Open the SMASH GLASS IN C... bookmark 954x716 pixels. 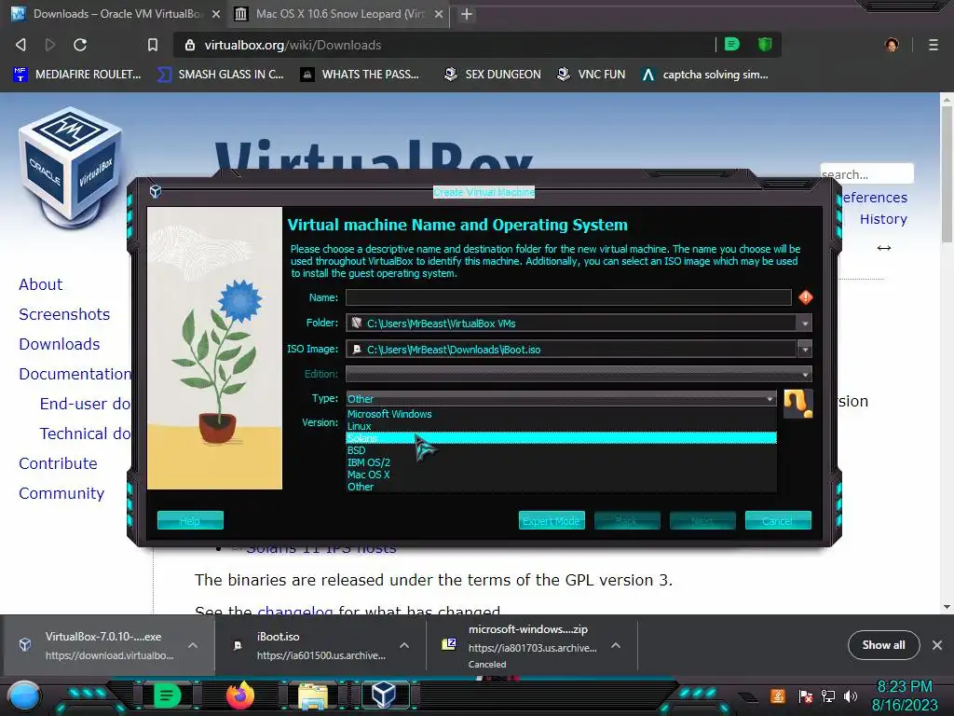[220, 75]
